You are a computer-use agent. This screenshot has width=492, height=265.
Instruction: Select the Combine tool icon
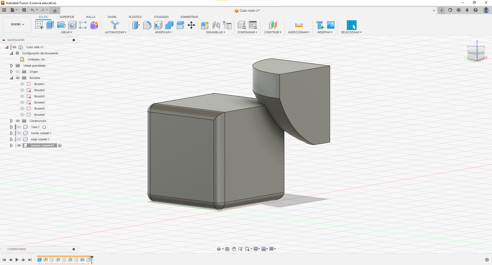pyautogui.click(x=169, y=25)
